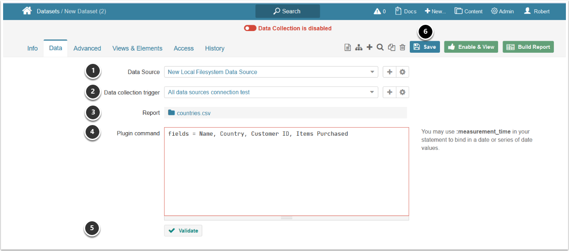Click the Datasets breadcrumb link
Viewport: 569px width, 251px height.
point(48,11)
